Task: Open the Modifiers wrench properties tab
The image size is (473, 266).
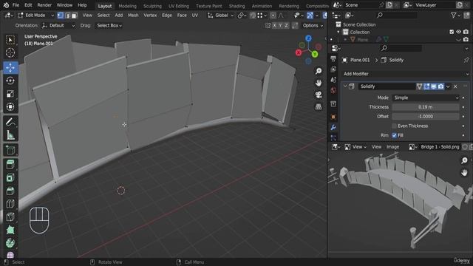Action: pyautogui.click(x=333, y=127)
